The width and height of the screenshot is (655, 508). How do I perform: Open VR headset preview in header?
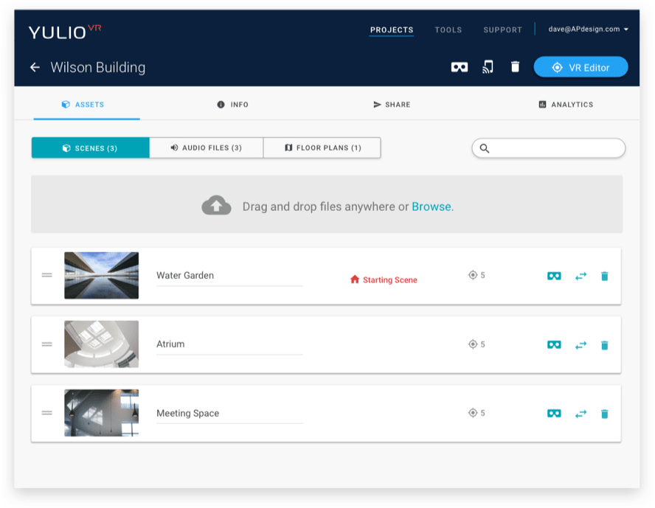(x=459, y=67)
